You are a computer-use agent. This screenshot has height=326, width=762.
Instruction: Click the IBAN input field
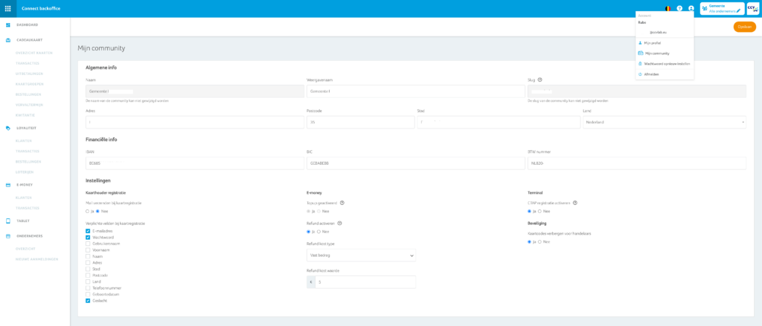click(195, 163)
